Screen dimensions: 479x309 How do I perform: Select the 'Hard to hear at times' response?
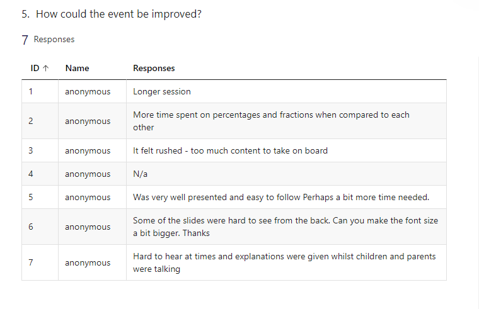point(284,262)
